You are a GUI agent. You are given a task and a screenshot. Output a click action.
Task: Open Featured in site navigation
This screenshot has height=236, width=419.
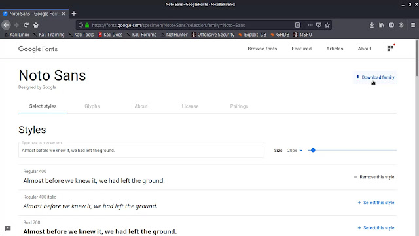pyautogui.click(x=301, y=49)
